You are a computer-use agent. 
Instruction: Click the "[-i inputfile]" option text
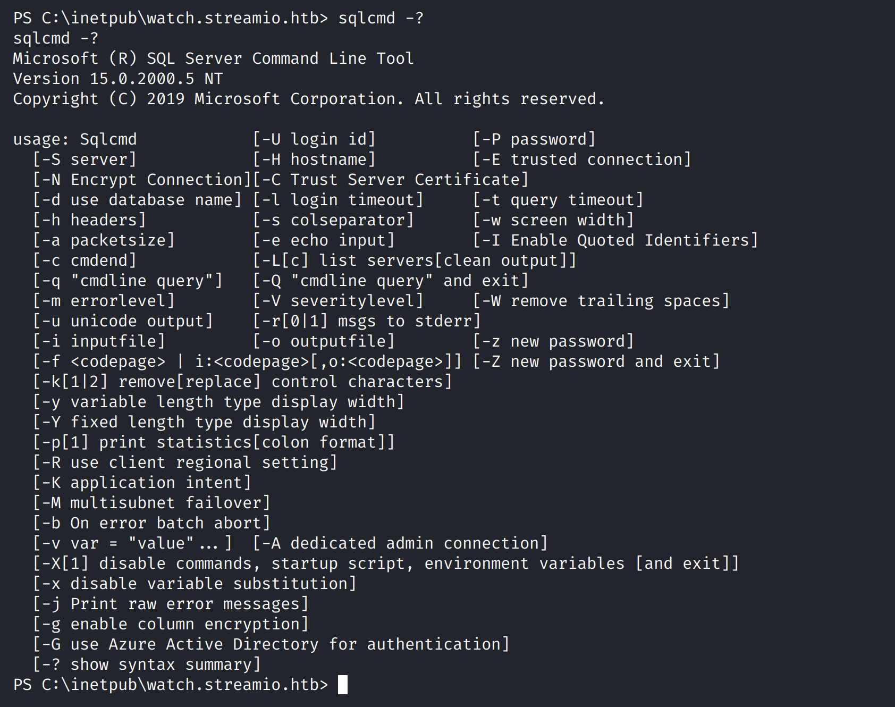tap(99, 341)
